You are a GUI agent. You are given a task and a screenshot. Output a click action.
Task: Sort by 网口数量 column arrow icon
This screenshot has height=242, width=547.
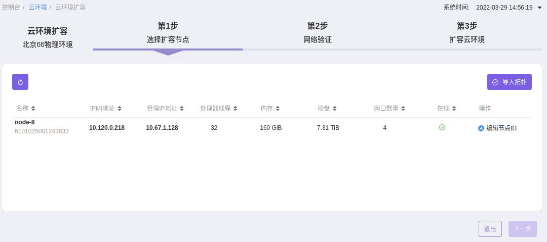coord(403,109)
